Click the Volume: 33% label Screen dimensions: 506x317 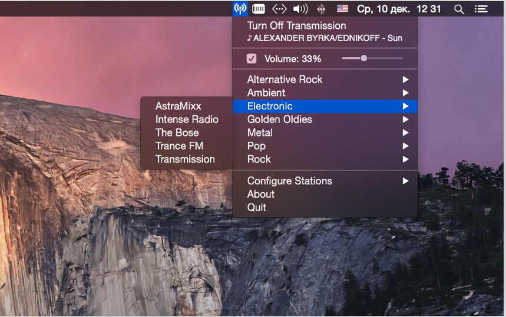(x=293, y=59)
